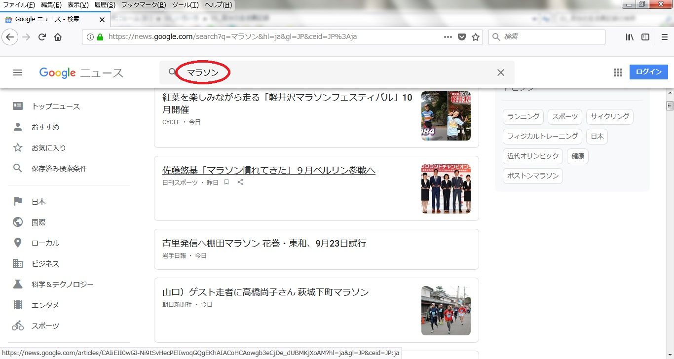Image resolution: width=674 pixels, height=359 pixels.
Task: Click the Google ニュース logo
Action: 81,73
